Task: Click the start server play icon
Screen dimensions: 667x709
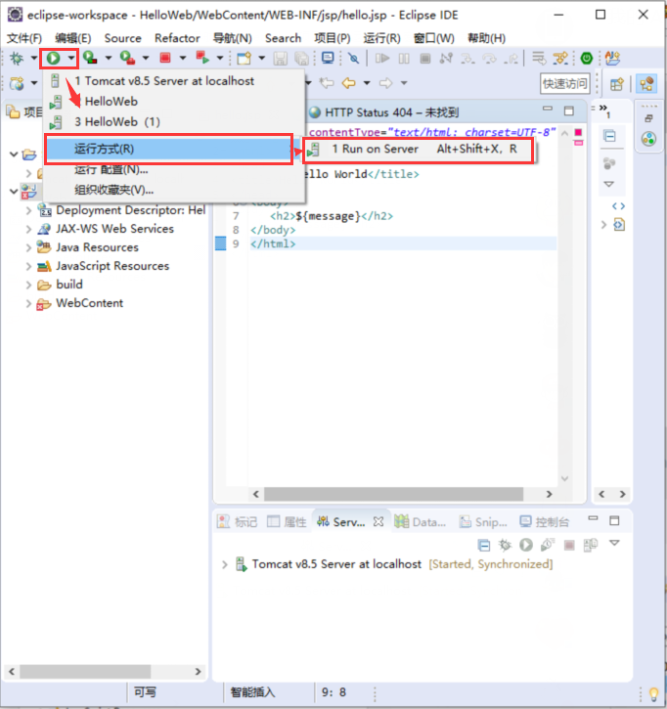Action: (526, 545)
